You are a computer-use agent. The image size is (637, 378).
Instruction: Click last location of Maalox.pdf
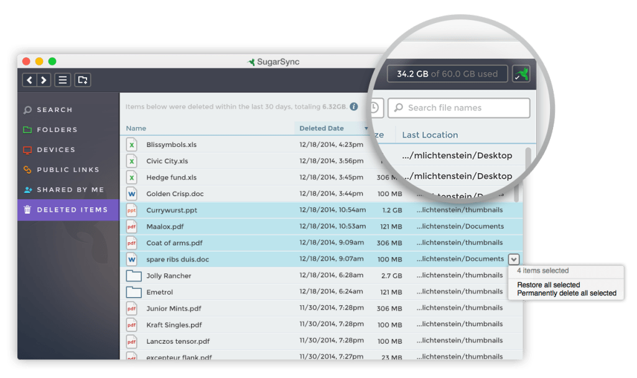(x=460, y=226)
